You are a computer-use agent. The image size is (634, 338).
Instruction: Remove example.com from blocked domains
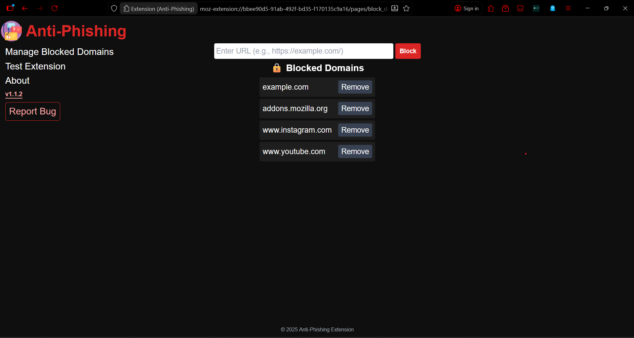[355, 87]
